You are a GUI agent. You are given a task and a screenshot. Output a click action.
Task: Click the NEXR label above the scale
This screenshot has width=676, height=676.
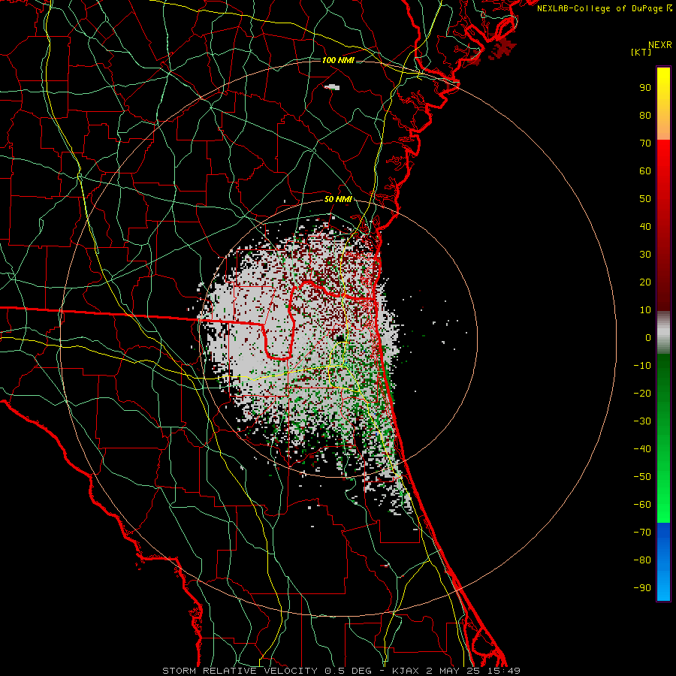[659, 45]
